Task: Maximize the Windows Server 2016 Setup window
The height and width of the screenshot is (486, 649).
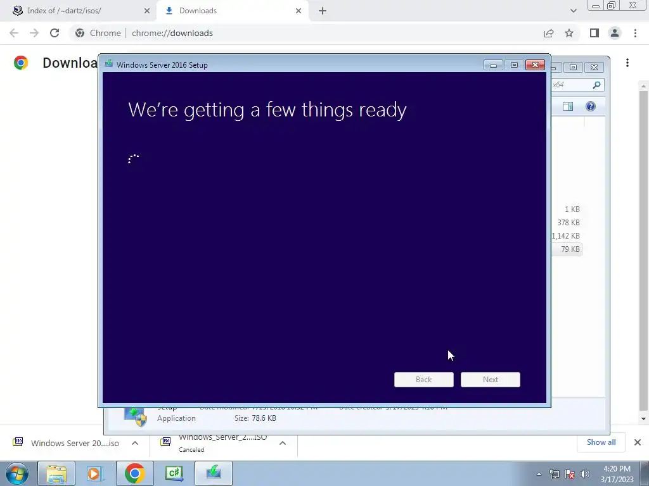Action: pos(514,65)
